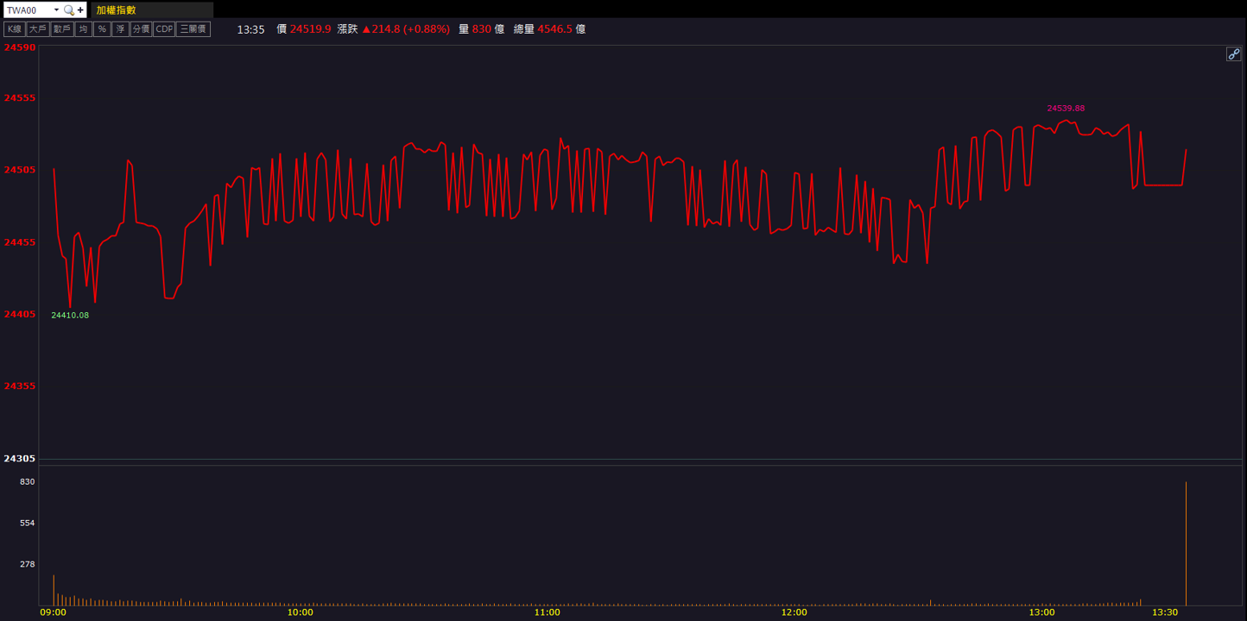Toggle the 分價 price distribution button
Screen dimensions: 1247x621
point(141,29)
